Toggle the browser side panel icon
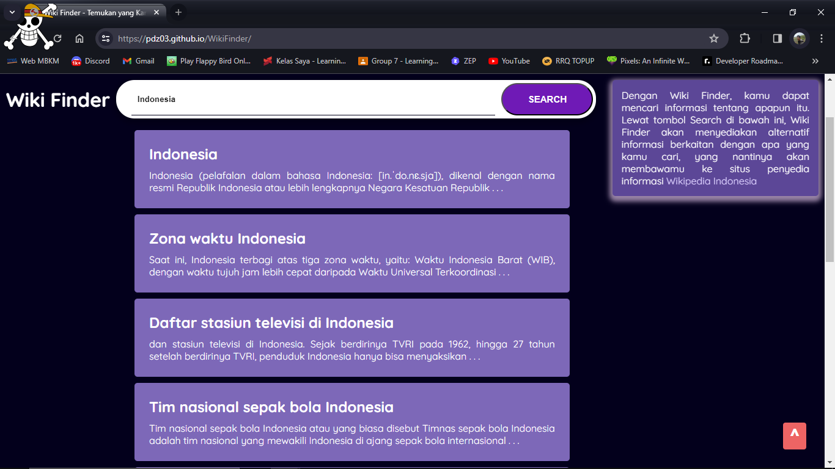The height and width of the screenshot is (469, 835). click(x=778, y=38)
